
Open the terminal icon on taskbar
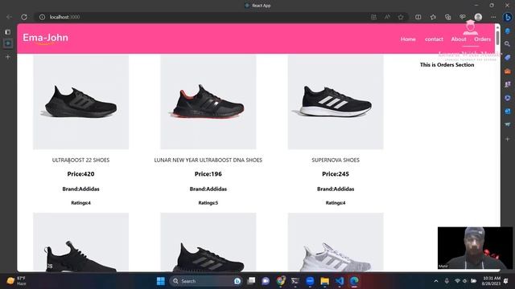[295, 281]
